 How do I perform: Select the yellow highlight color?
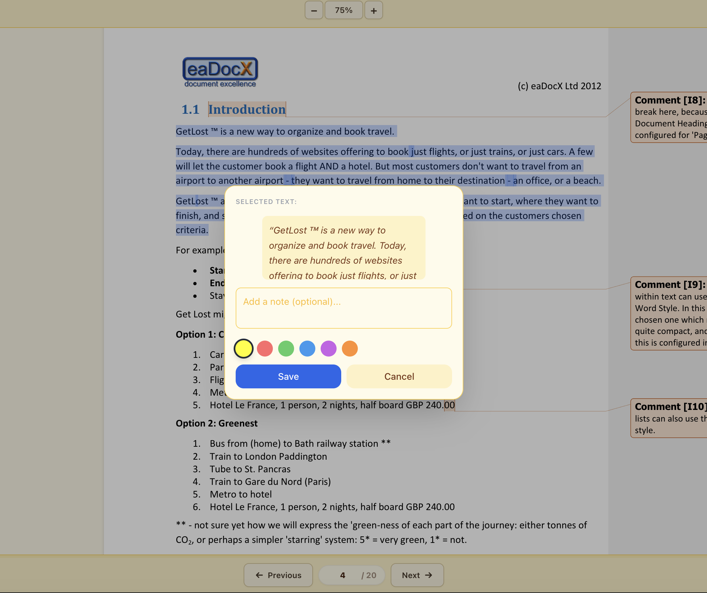coord(243,349)
